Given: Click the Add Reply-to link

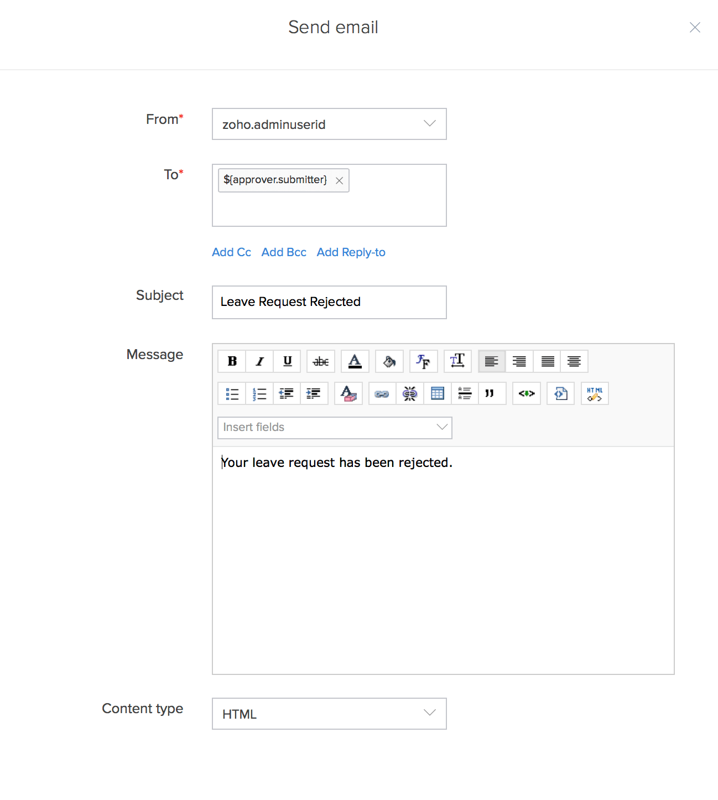Looking at the screenshot, I should [x=351, y=252].
